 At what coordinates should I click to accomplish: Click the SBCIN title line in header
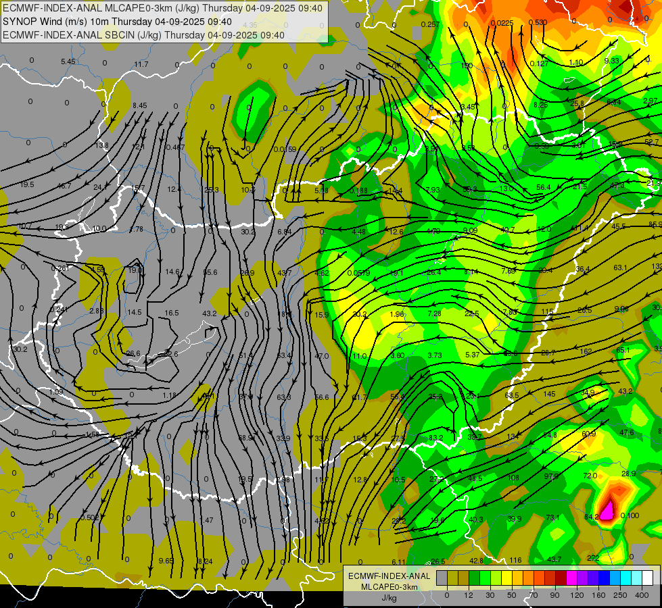click(143, 35)
